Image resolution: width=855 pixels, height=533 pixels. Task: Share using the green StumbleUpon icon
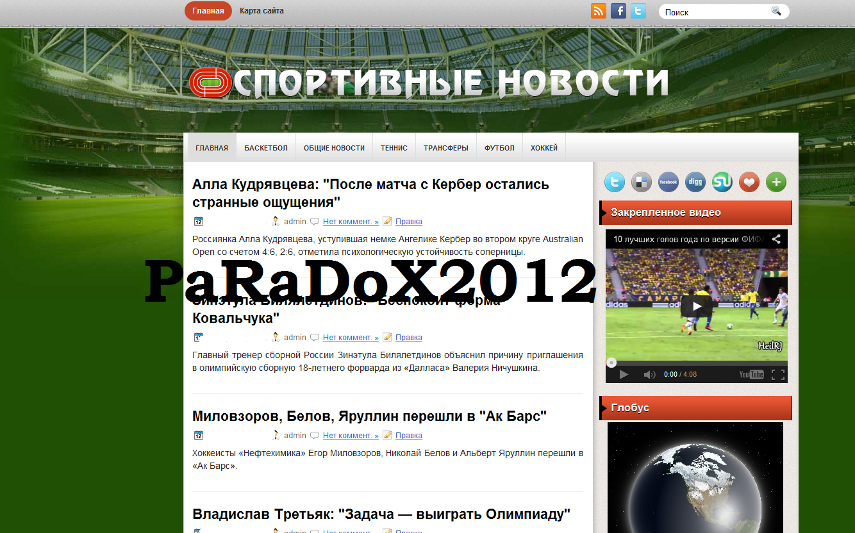point(722,182)
